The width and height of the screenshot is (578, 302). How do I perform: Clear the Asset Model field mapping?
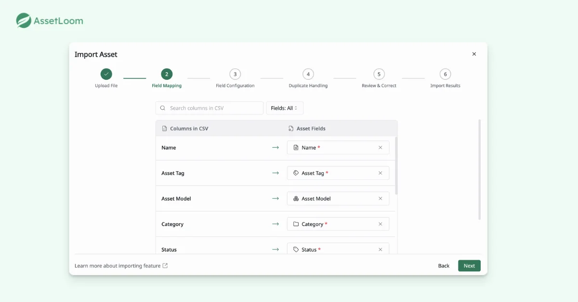coord(381,199)
